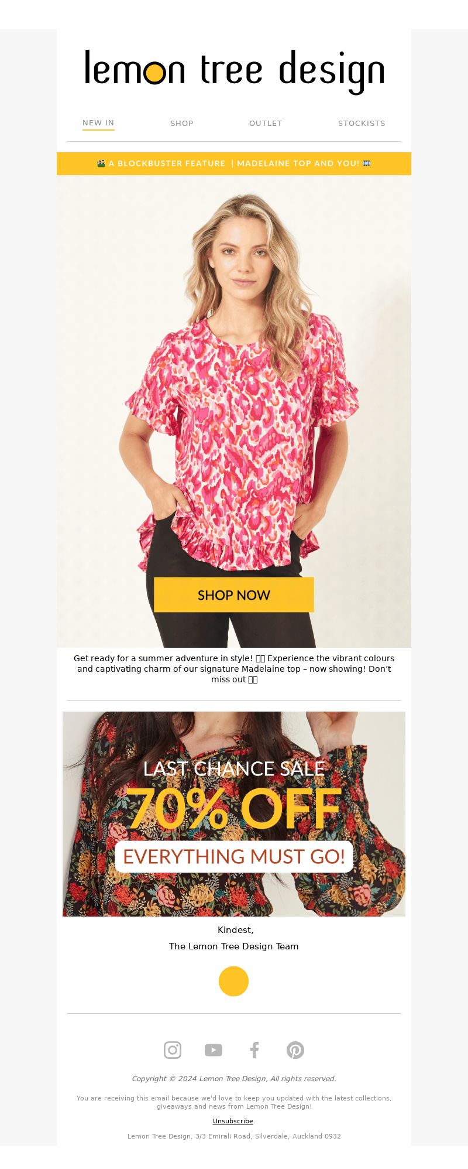Click the SHOP NOW button
Viewport: 468px width, 1169px height.
234,595
